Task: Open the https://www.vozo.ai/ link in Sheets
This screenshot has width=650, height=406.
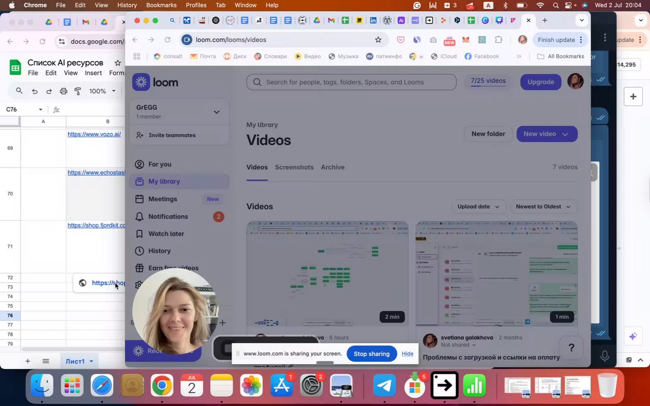Action: pyautogui.click(x=94, y=134)
